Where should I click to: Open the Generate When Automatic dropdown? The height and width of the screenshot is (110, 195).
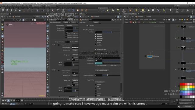click(72, 25)
